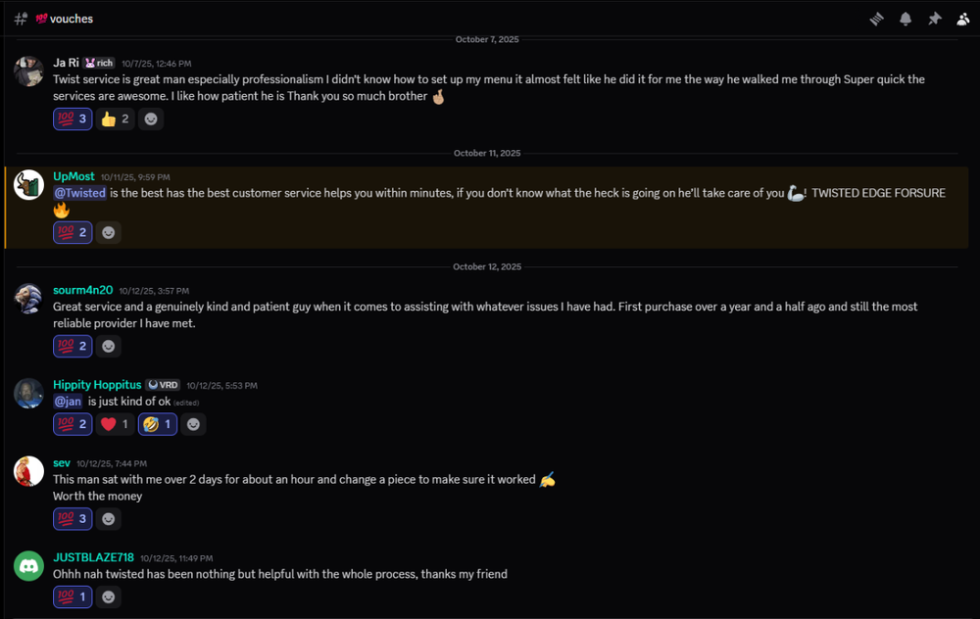Add a reaction to JUSTBLAZE718's message
980x619 pixels.
click(x=109, y=596)
